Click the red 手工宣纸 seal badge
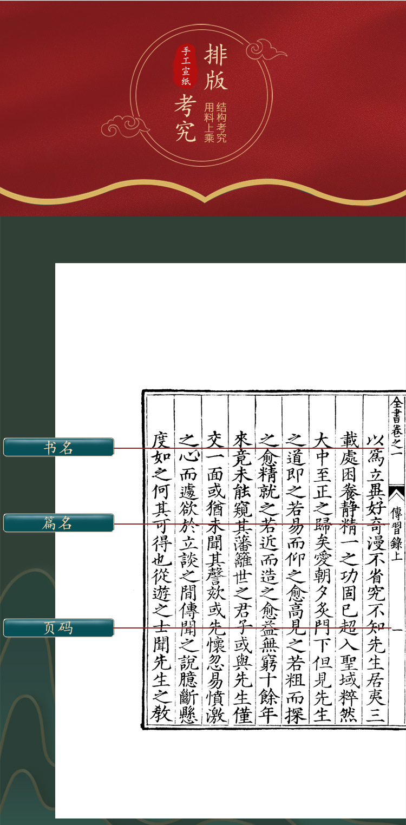Viewport: 406px width, 825px height. pyautogui.click(x=186, y=66)
